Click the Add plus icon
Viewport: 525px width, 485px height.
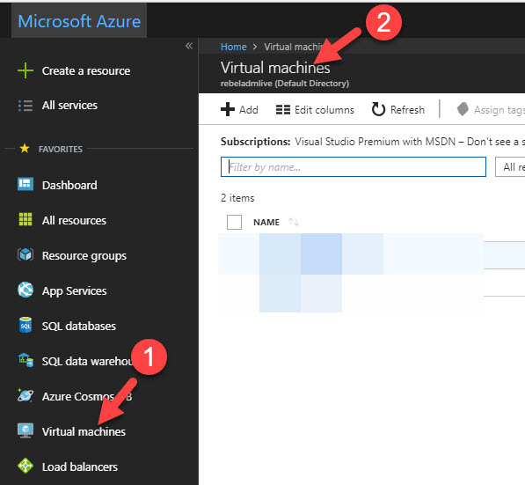coord(228,109)
